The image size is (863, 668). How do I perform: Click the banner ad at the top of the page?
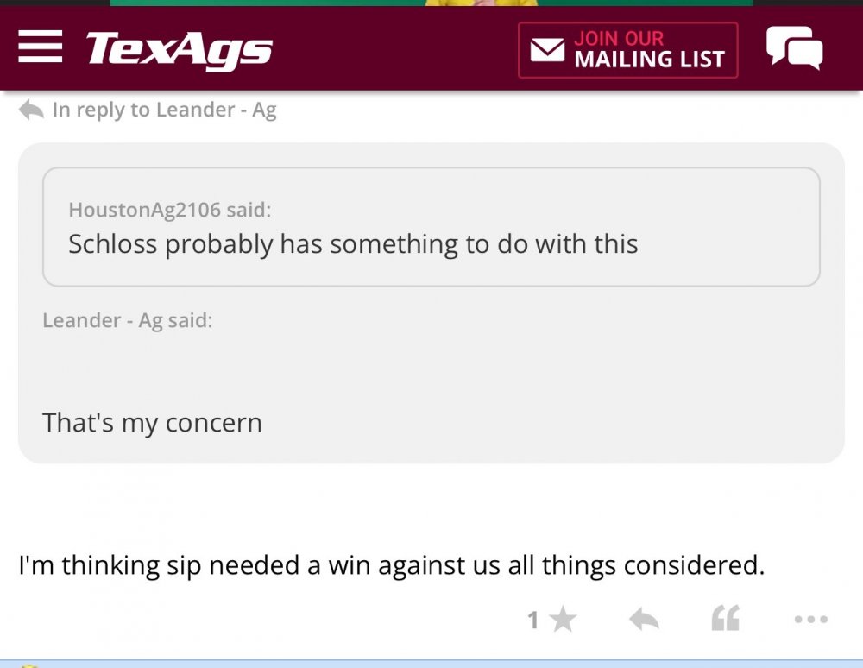coord(431,3)
